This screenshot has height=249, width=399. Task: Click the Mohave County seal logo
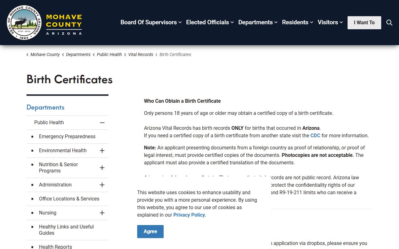click(x=24, y=23)
